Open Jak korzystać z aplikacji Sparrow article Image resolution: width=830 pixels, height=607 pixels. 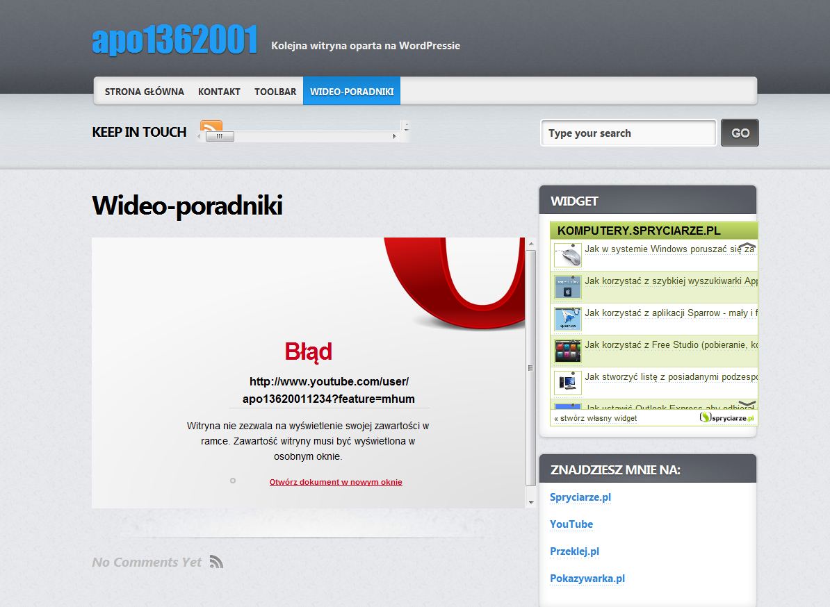[x=671, y=313]
